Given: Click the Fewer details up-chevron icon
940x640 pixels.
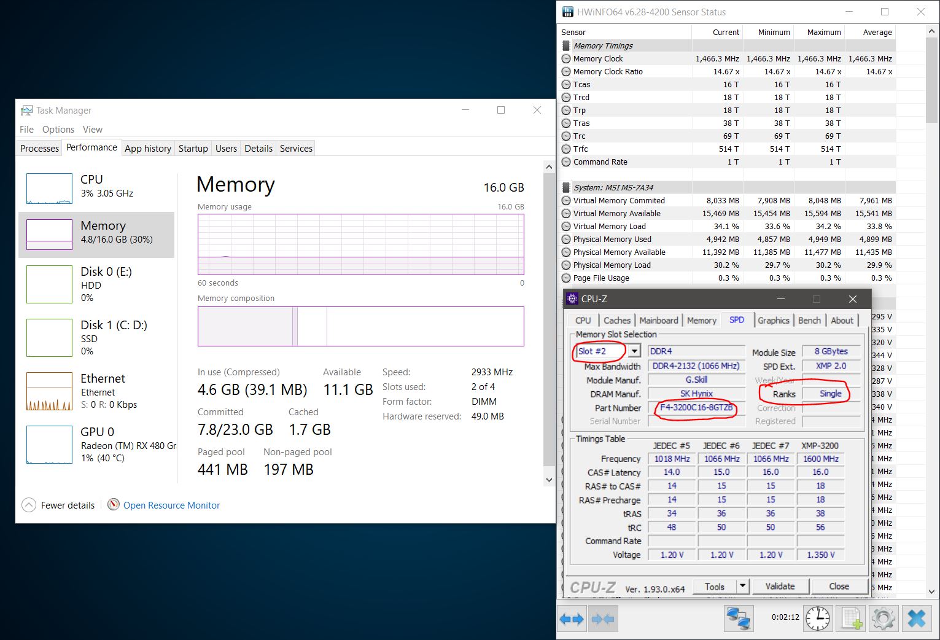Looking at the screenshot, I should [29, 505].
